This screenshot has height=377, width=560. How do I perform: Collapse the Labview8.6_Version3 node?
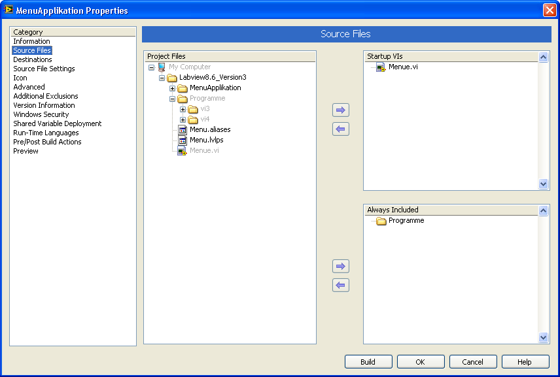162,78
